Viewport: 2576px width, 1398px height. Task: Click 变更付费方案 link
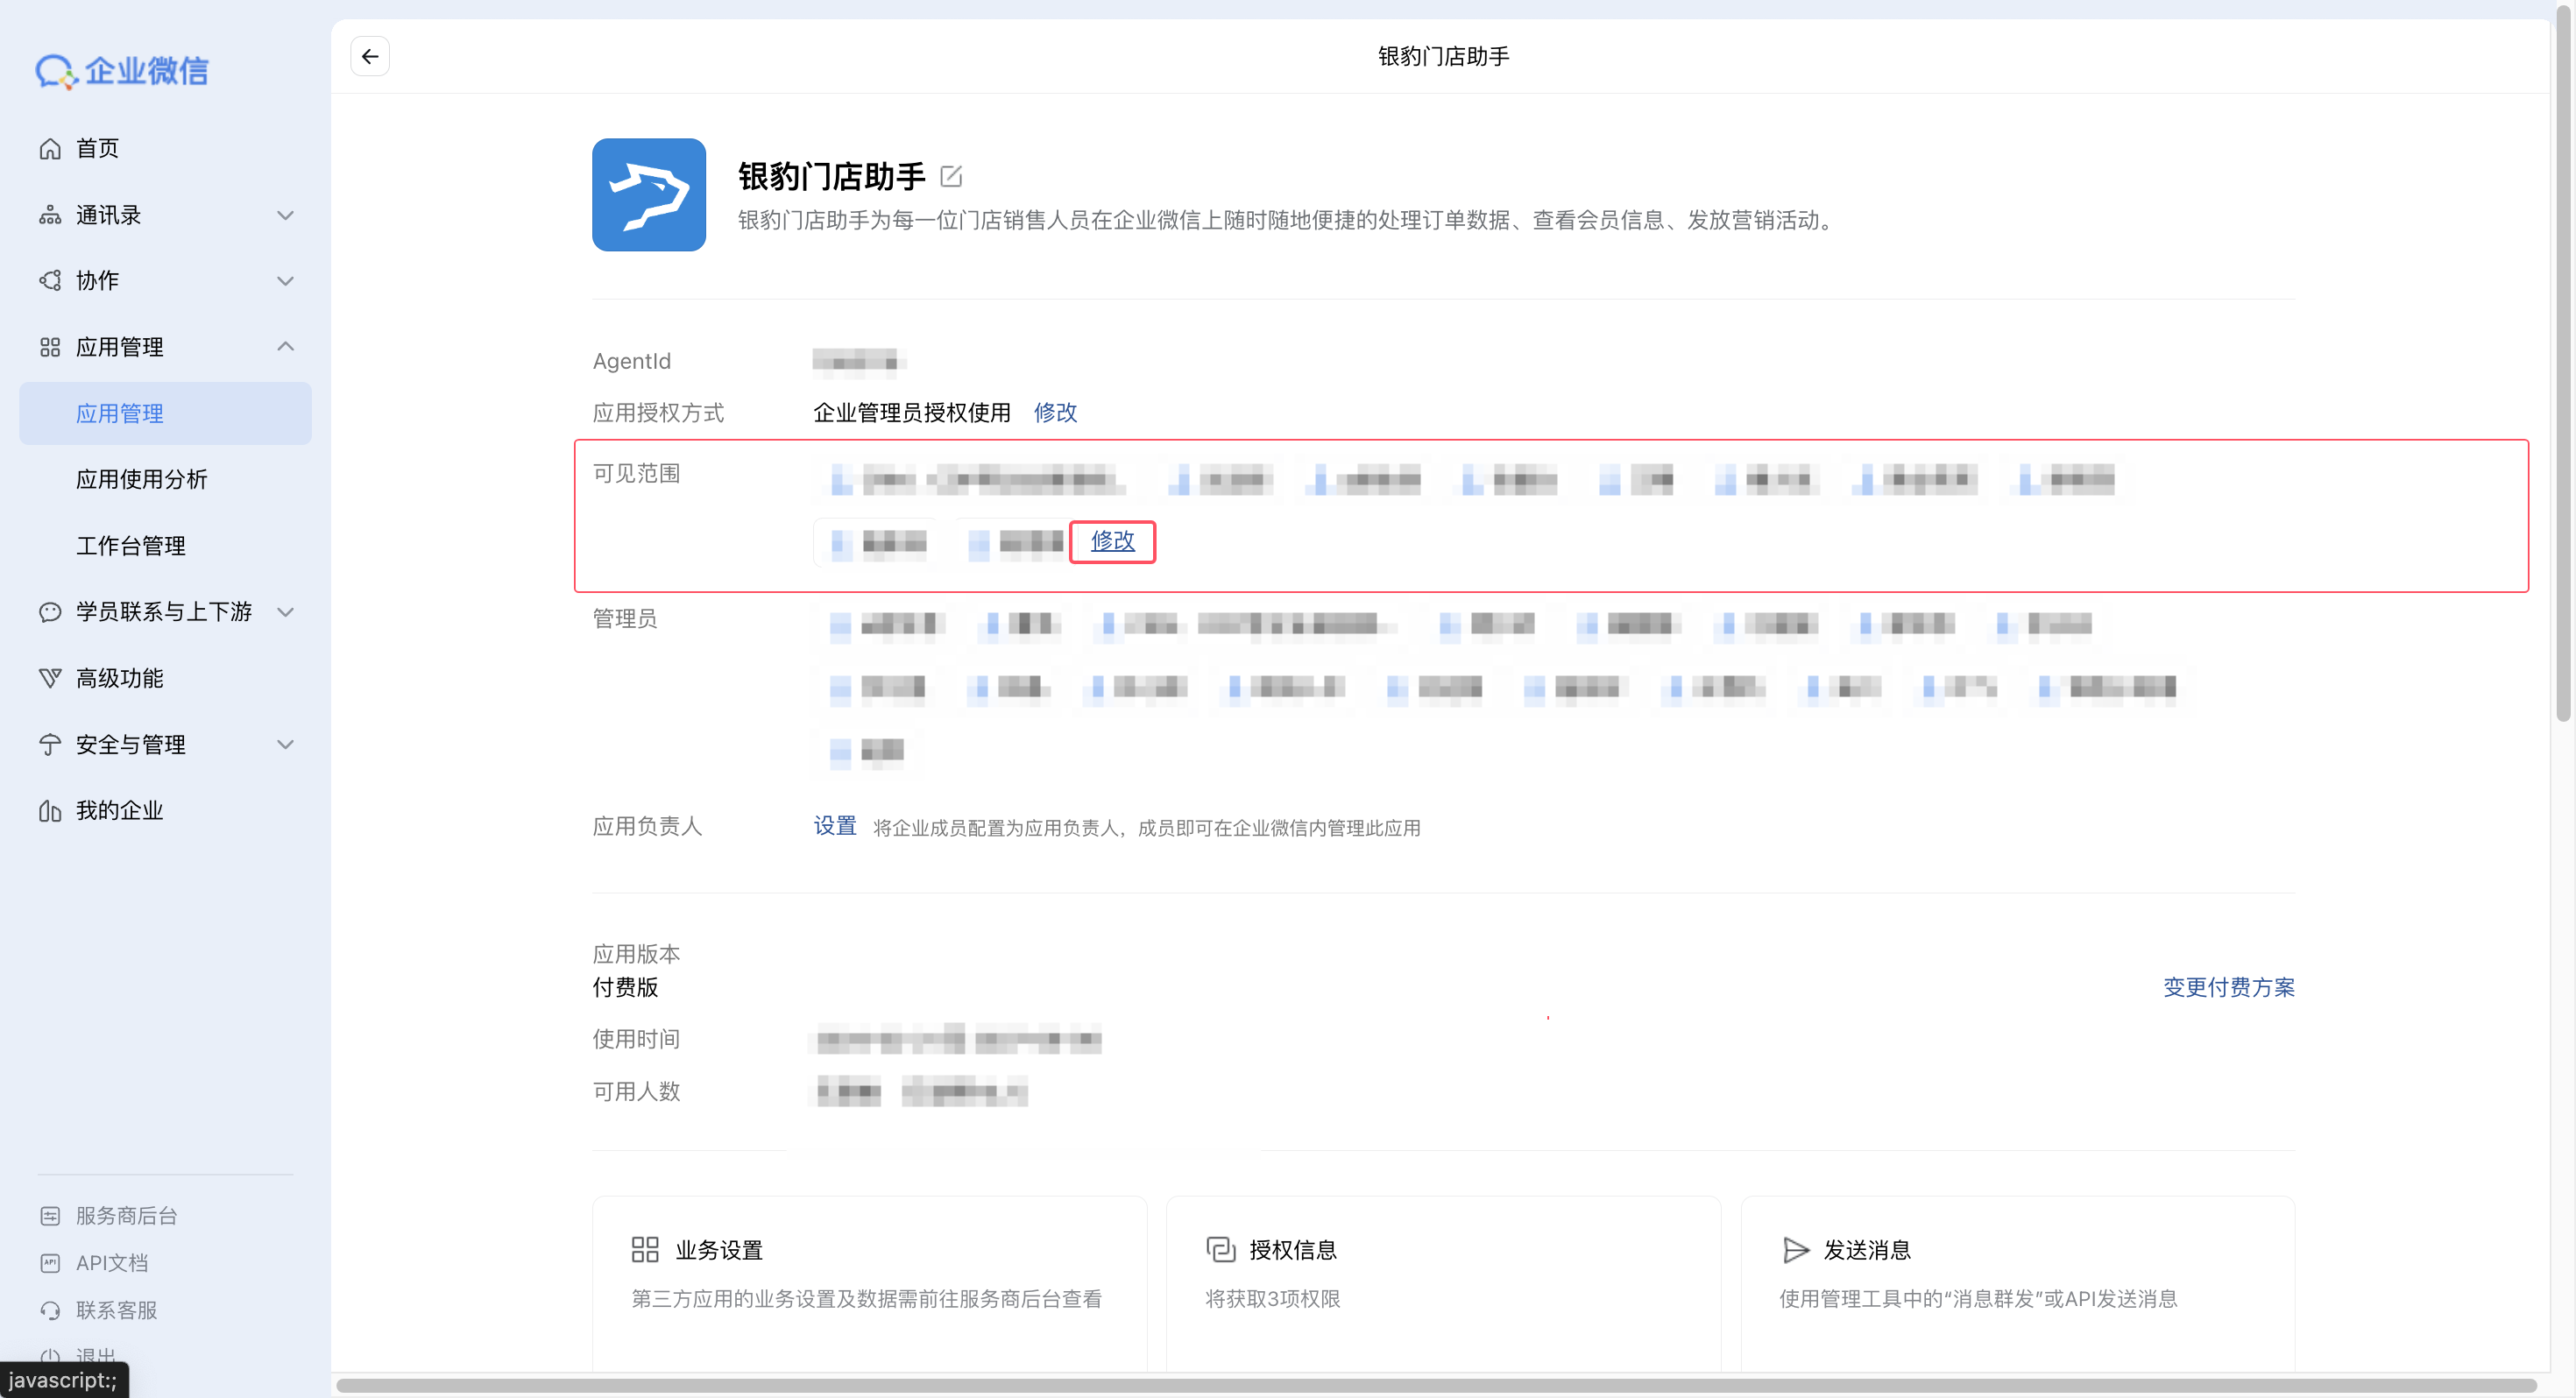pyautogui.click(x=2228, y=988)
